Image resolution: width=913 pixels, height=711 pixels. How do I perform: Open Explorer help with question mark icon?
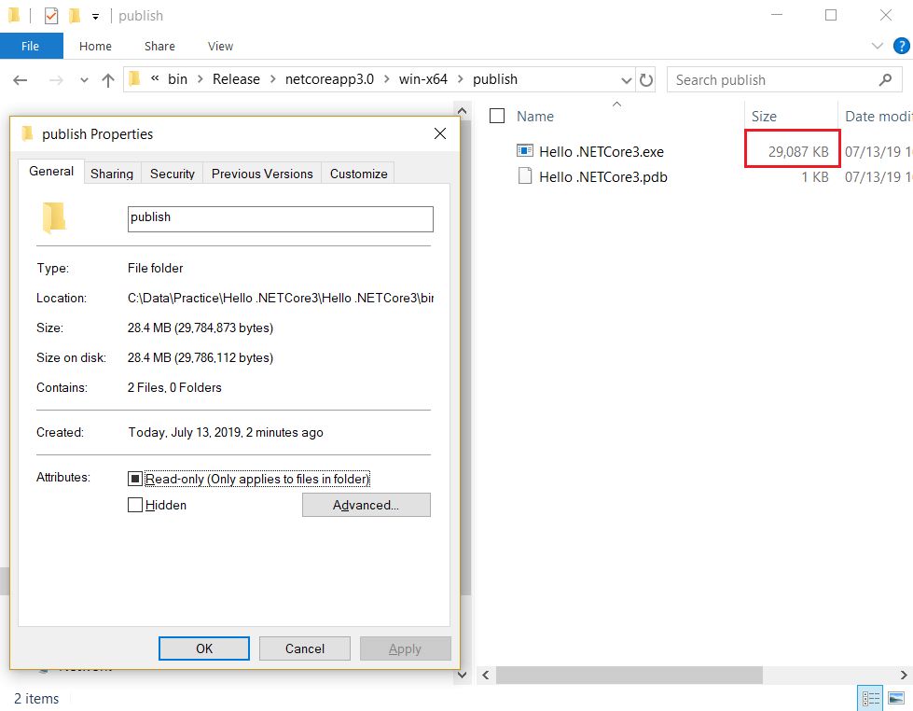[901, 46]
